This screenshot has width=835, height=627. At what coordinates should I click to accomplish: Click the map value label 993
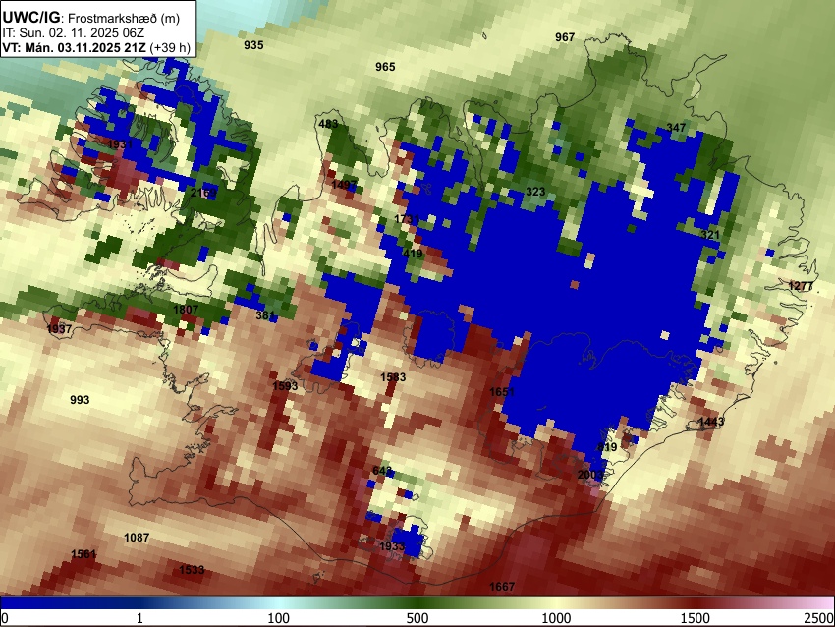point(80,400)
